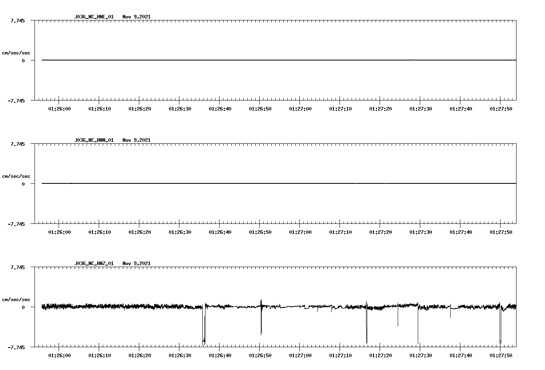
Task: Click the -7.745 axis value on HNZ plot
Action: pos(16,347)
